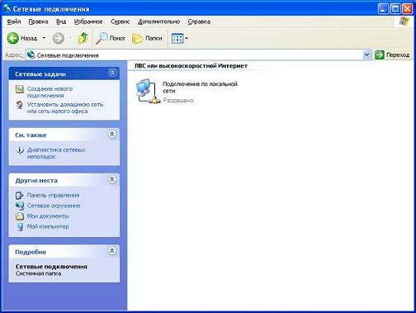Open the Файл menu

14,21
